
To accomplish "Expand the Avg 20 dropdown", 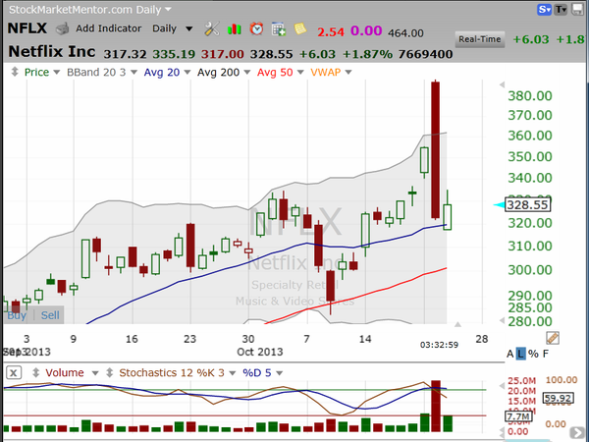I will tap(187, 72).
